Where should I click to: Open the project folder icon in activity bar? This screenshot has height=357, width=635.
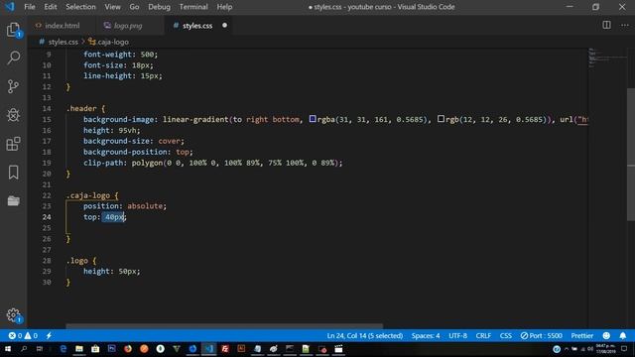click(x=13, y=200)
